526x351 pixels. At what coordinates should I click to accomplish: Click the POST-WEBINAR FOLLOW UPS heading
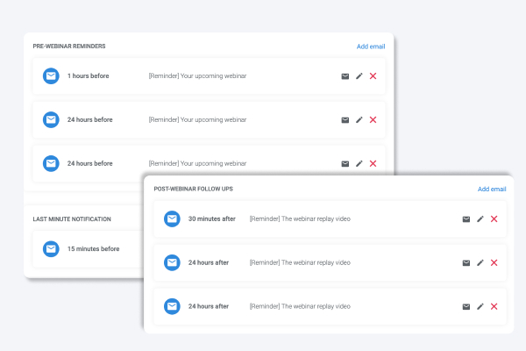coord(193,189)
